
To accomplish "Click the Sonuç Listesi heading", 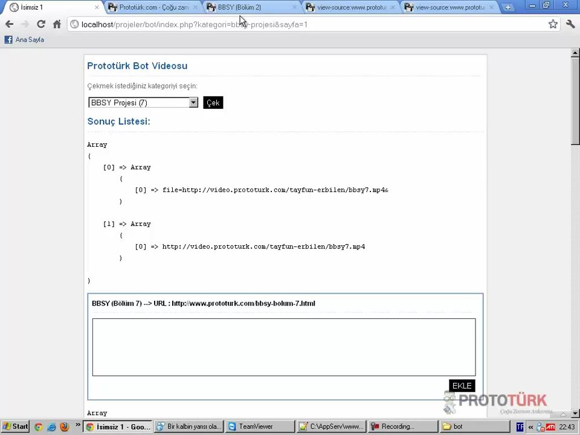I will [x=119, y=121].
